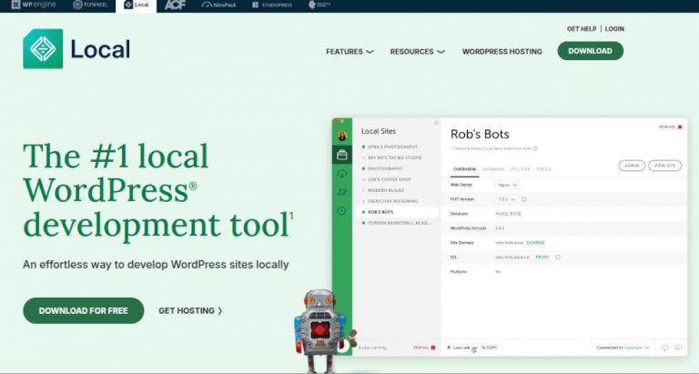Image resolution: width=699 pixels, height=374 pixels.
Task: Follow the Get Hosting link
Action: (190, 310)
